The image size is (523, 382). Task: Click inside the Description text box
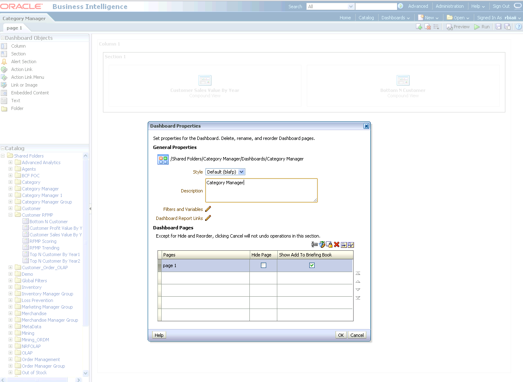click(261, 190)
